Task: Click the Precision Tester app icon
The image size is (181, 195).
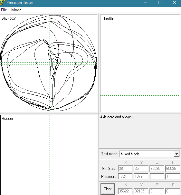Action: tap(2, 3)
